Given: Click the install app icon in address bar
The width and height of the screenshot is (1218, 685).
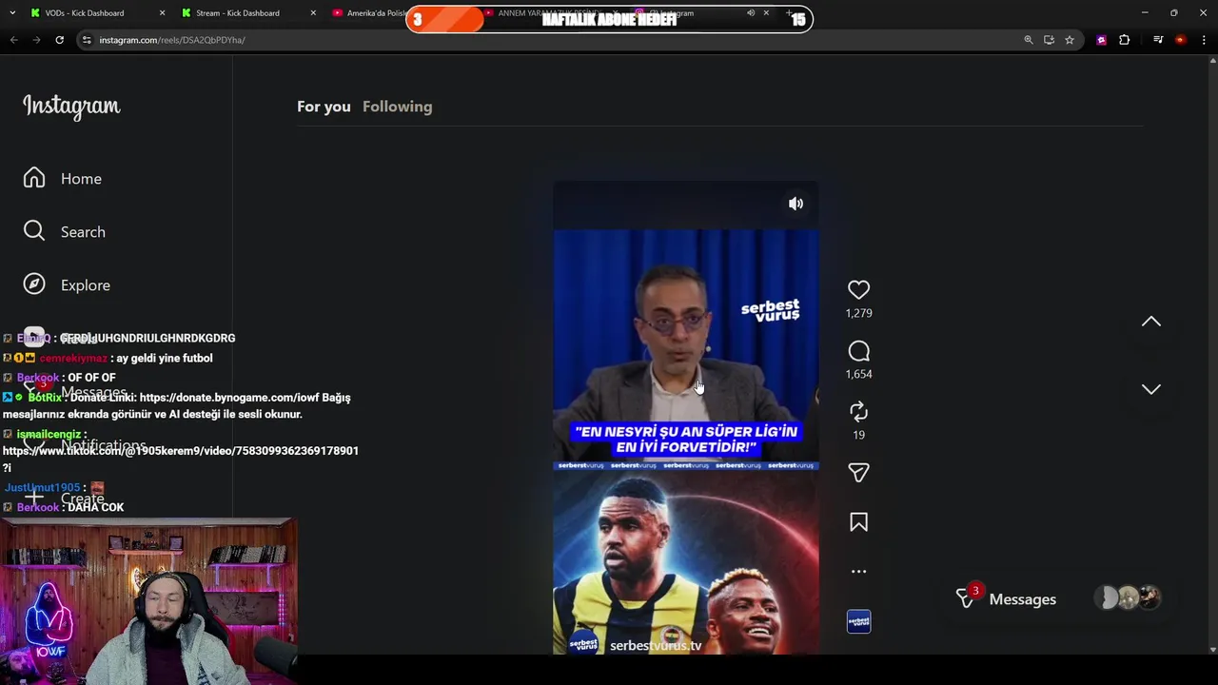Looking at the screenshot, I should 1049,40.
